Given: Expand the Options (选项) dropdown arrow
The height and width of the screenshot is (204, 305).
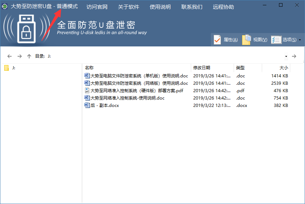Looking at the screenshot, I should tap(300, 40).
